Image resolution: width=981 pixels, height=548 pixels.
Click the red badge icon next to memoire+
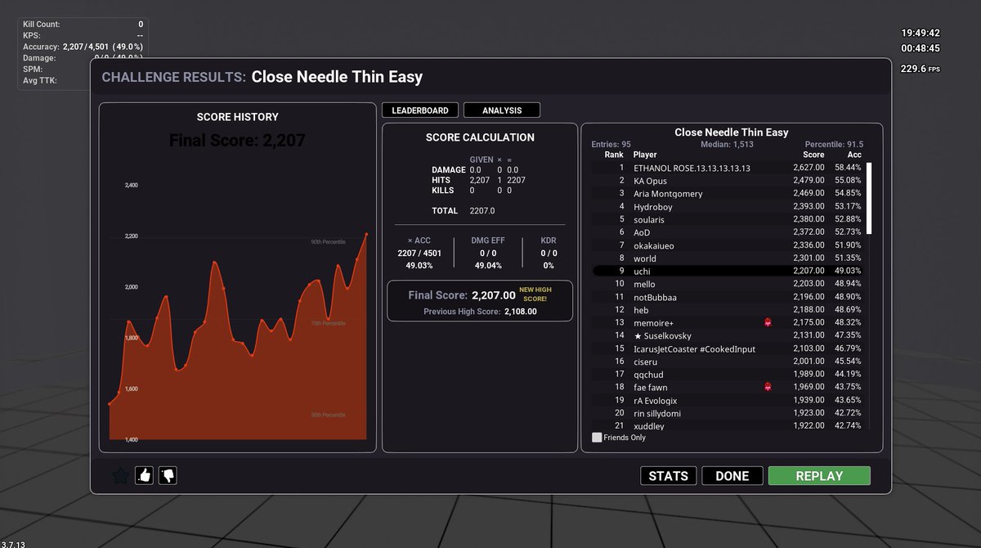768,322
